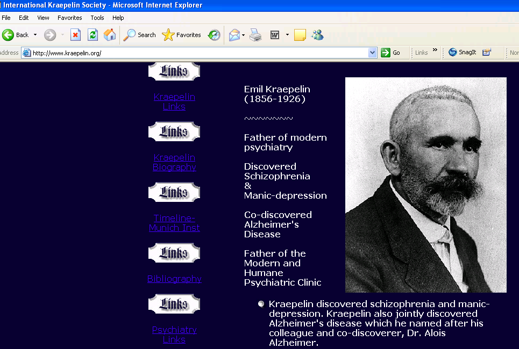Open the Favorites menu
This screenshot has width=519, height=349.
(69, 18)
